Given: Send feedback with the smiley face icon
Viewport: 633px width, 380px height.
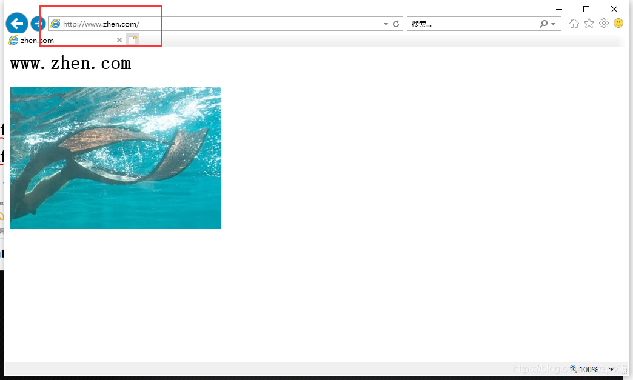Looking at the screenshot, I should pos(618,23).
